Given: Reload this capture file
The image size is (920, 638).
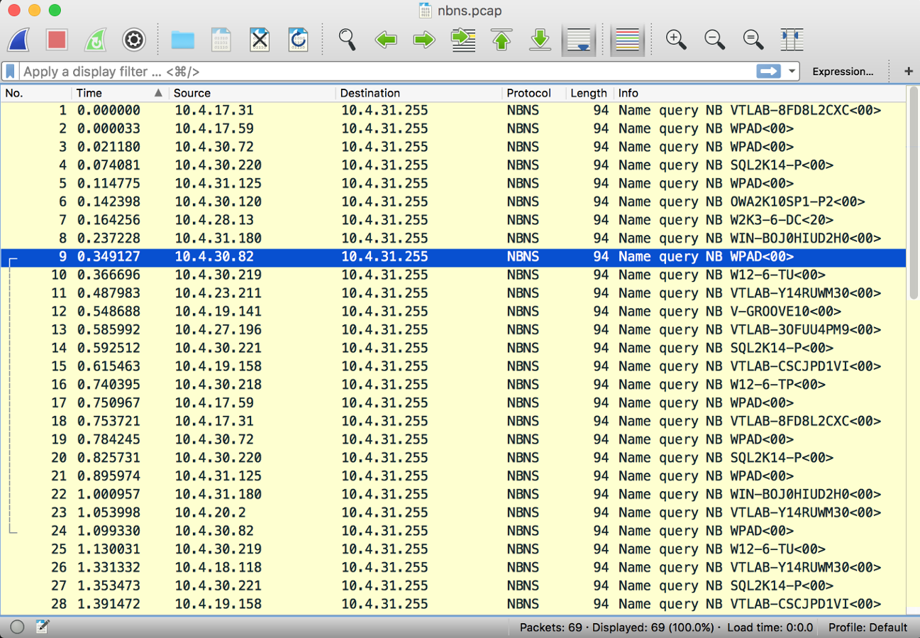Looking at the screenshot, I should pos(298,40).
